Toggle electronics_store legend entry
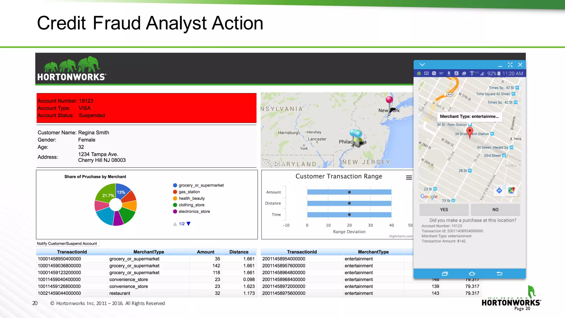The height and width of the screenshot is (318, 565). pyautogui.click(x=191, y=211)
